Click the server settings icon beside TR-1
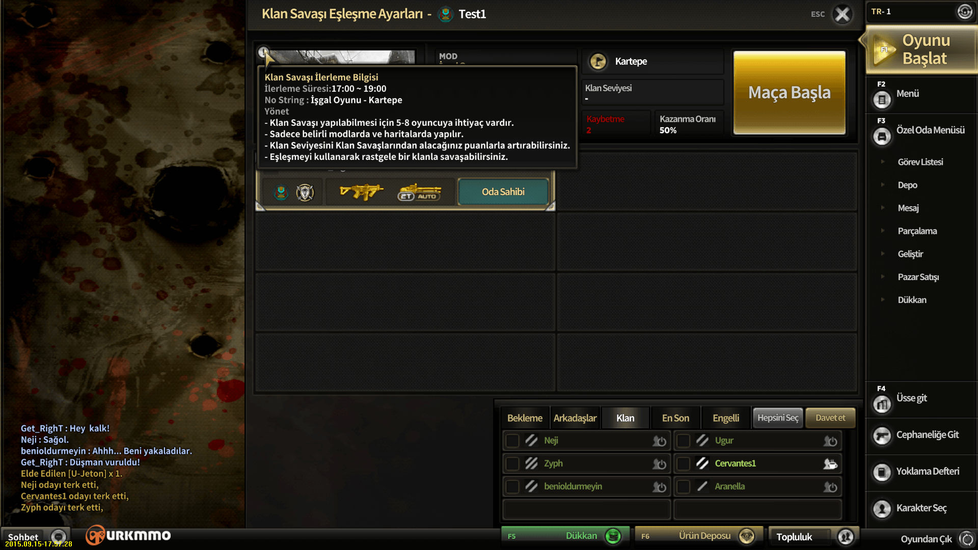 (x=964, y=11)
